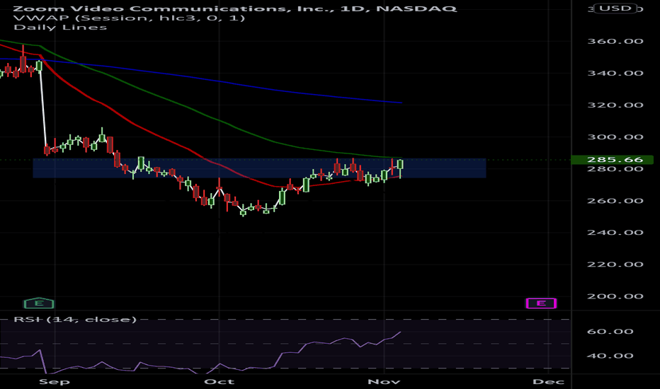Screen dimensions: 660x389
Task: Click the RSI 40.00 axis label
Action: 610,356
